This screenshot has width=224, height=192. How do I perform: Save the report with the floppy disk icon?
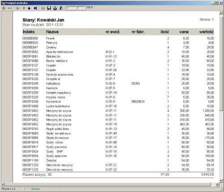[x=49, y=8]
